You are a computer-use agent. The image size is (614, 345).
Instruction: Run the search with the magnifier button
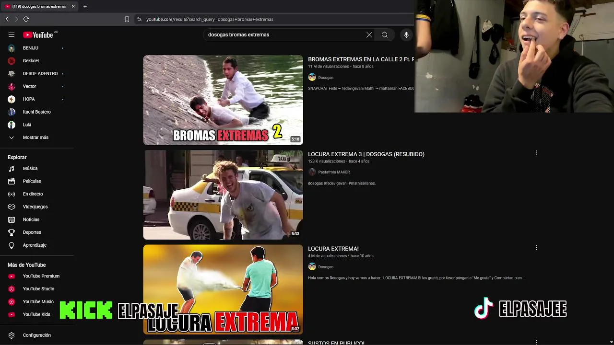click(385, 34)
